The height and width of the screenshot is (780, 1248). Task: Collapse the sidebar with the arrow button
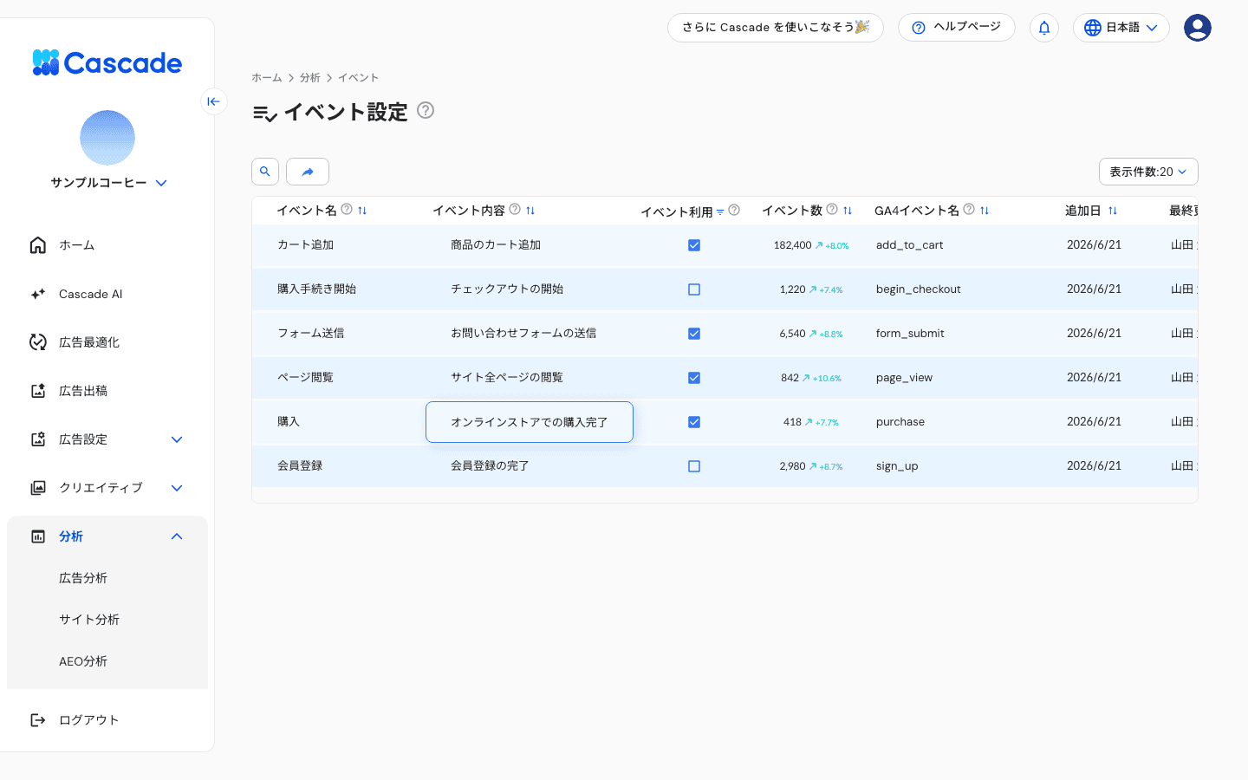[214, 101]
